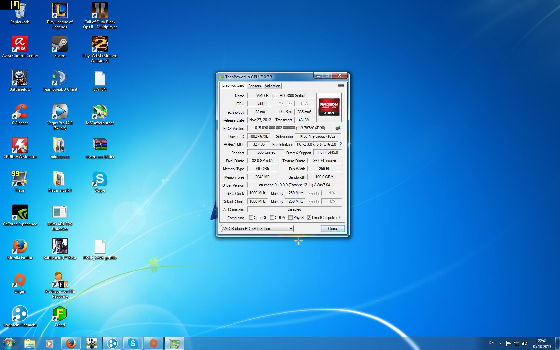
Task: Launch Steam from the desktop
Action: click(x=60, y=45)
